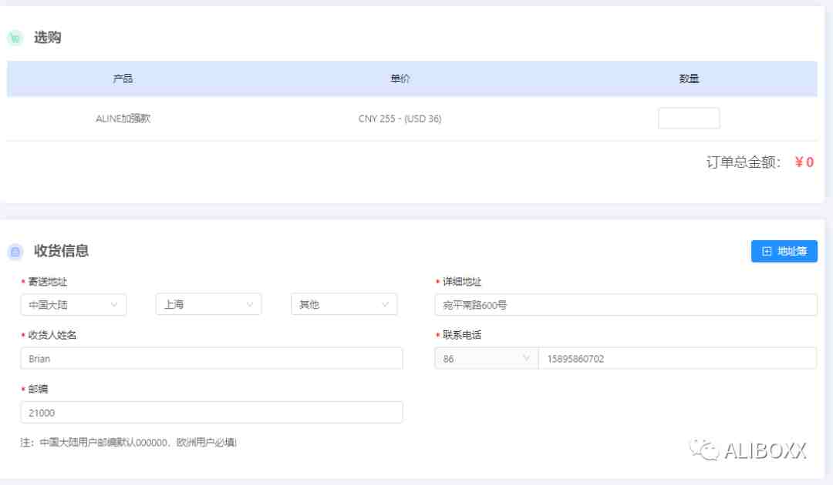
Task: Click the postal code field containing 21000
Action: click(211, 413)
